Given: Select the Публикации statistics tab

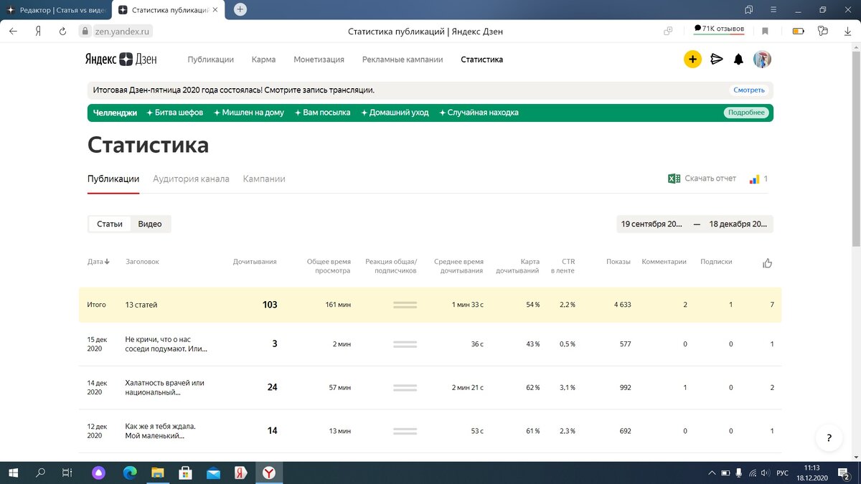Looking at the screenshot, I should [113, 179].
